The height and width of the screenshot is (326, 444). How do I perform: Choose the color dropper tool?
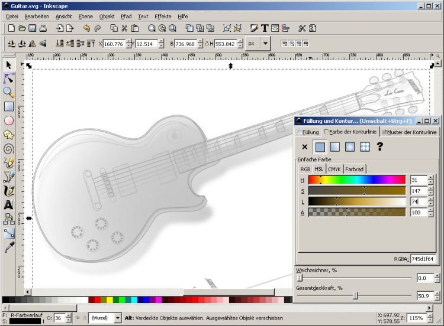coord(9,247)
